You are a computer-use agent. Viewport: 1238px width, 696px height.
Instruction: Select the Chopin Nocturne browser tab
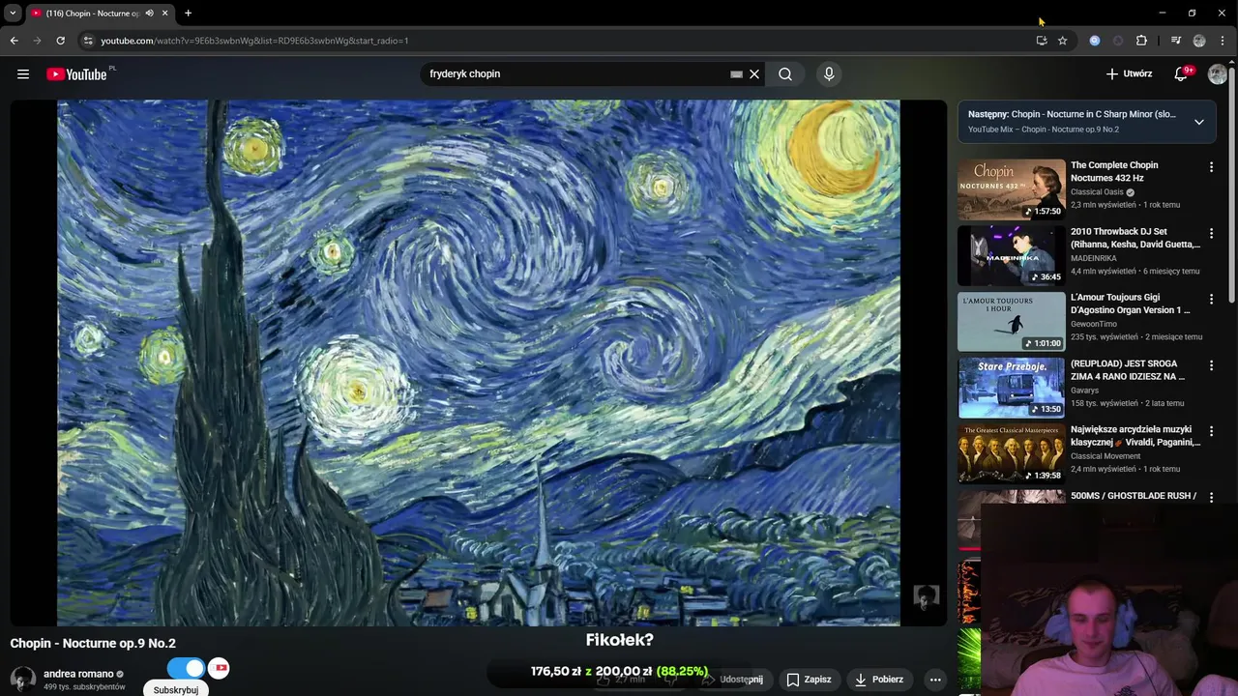pyautogui.click(x=94, y=14)
